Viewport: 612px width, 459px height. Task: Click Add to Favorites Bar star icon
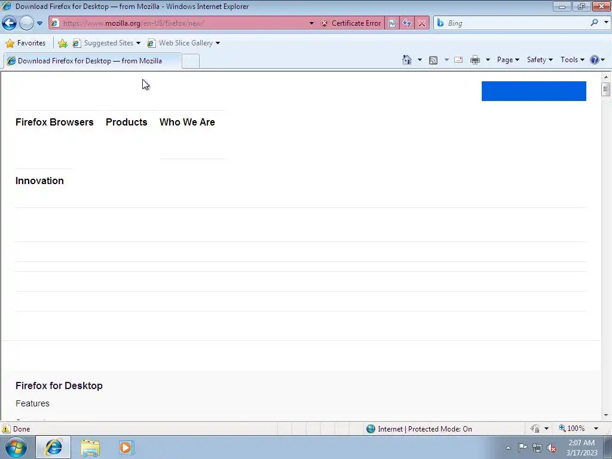tap(62, 43)
